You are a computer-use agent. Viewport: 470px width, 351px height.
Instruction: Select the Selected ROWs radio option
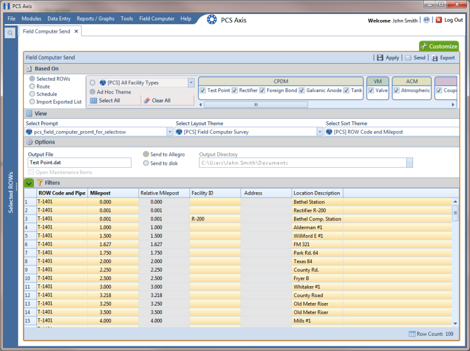tap(32, 79)
